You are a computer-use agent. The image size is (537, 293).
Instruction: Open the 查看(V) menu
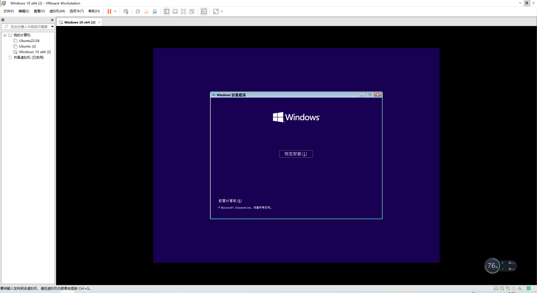[x=39, y=11]
